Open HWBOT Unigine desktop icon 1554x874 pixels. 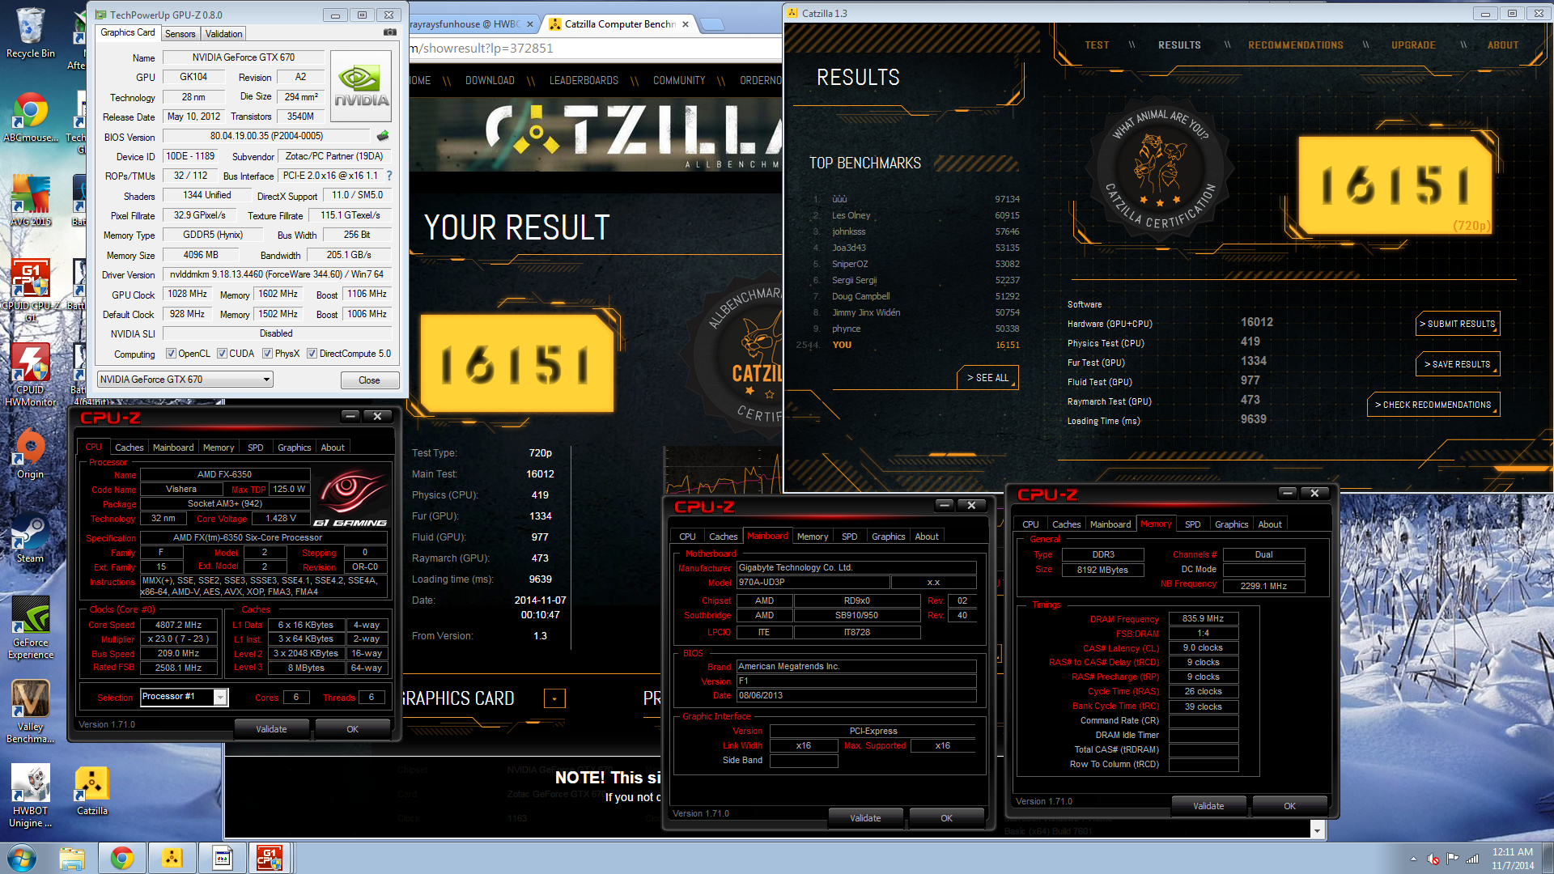30,796
